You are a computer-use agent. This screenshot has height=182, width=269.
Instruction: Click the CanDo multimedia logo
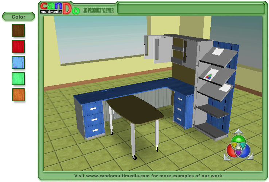[x=60, y=8]
